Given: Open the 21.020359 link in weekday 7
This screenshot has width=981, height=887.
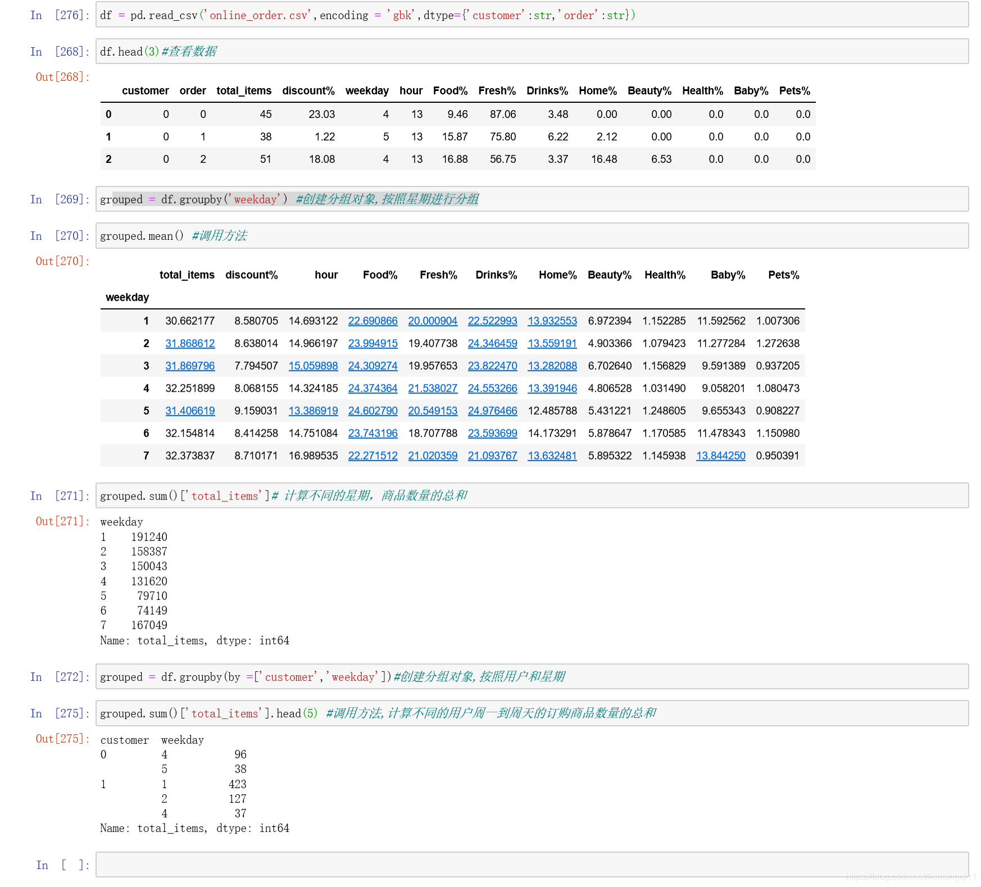Looking at the screenshot, I should tap(433, 456).
